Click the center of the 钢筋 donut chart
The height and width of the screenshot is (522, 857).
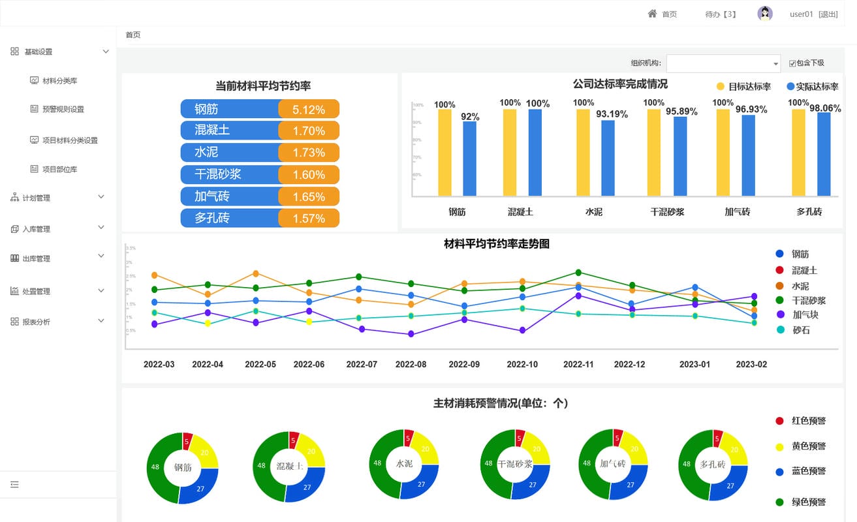(x=183, y=468)
